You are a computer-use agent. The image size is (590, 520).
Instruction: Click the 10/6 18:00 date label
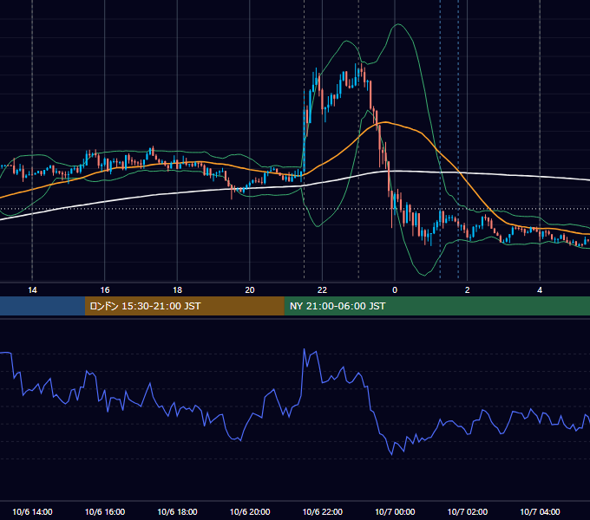click(177, 511)
